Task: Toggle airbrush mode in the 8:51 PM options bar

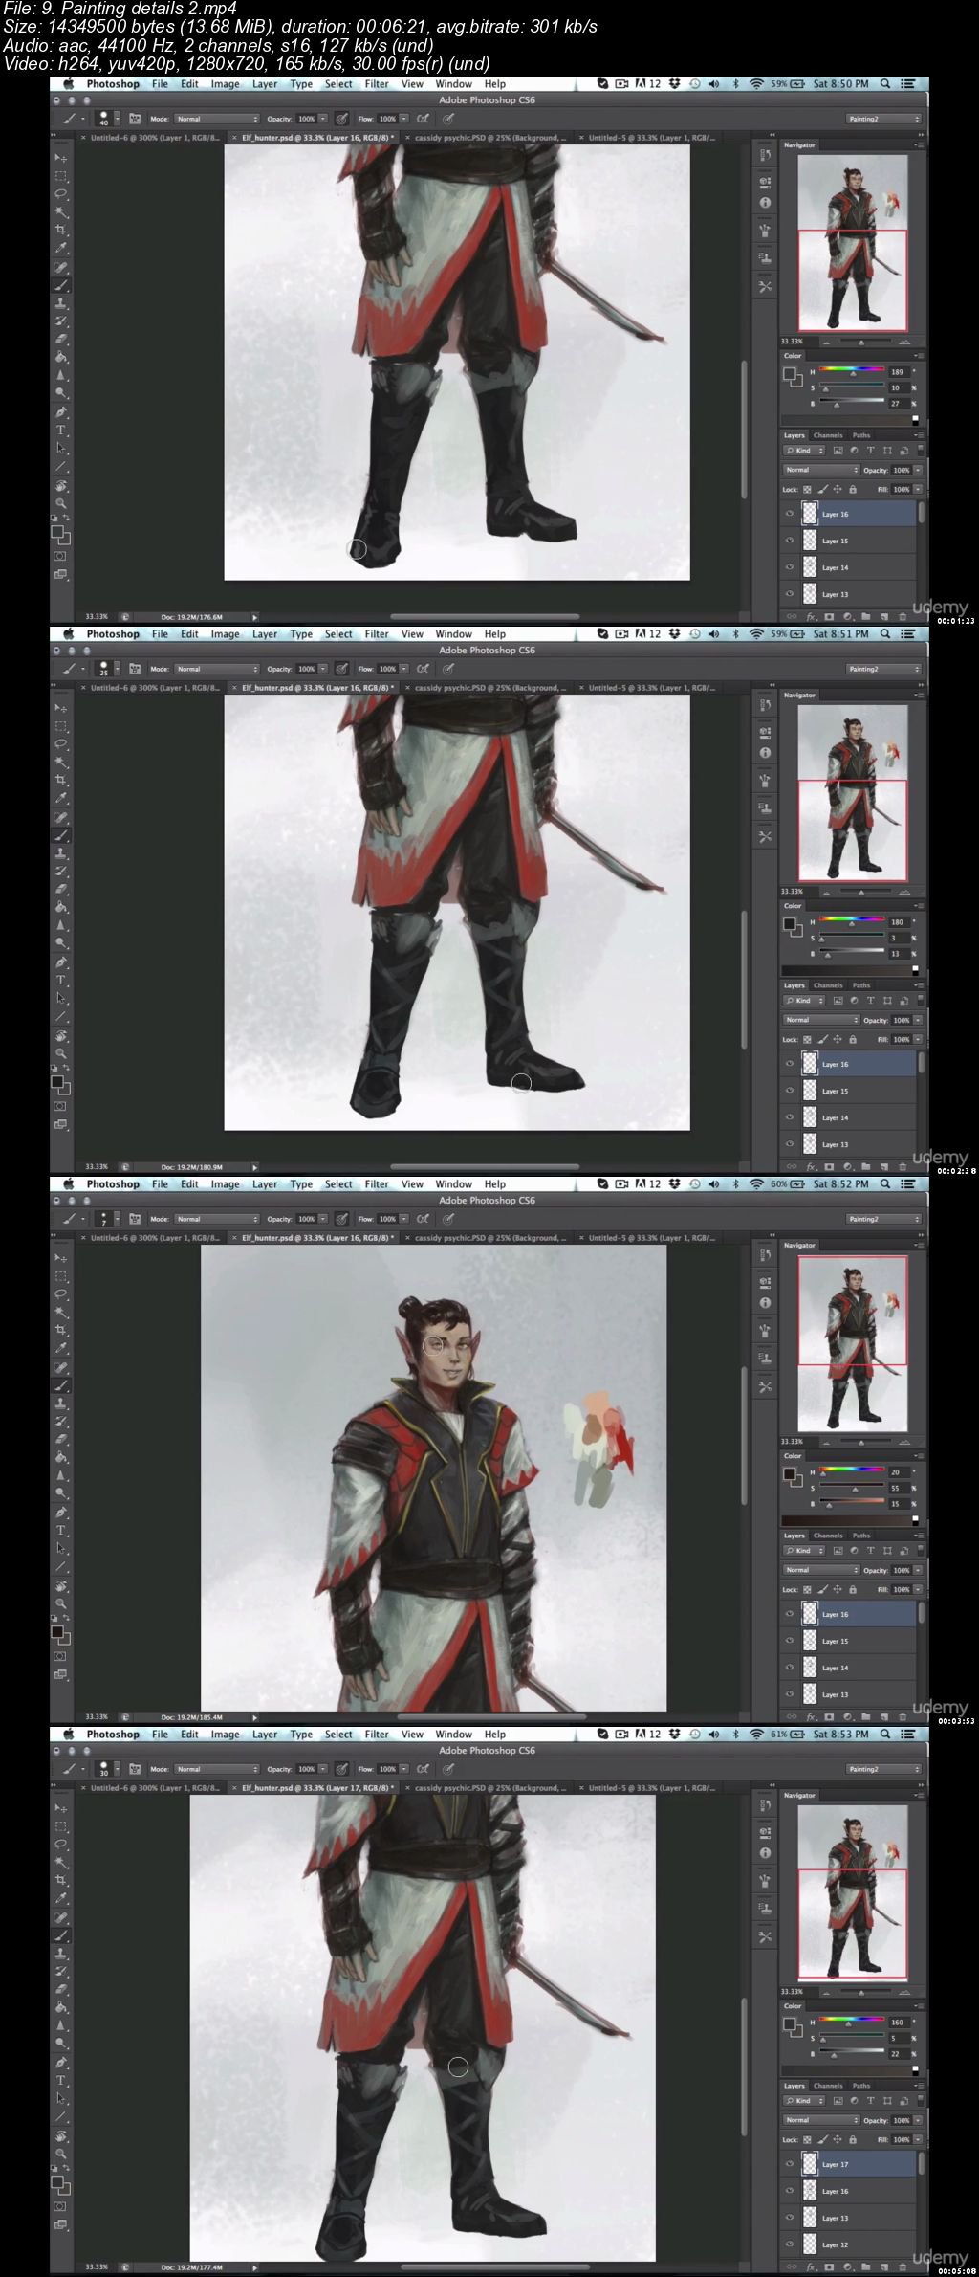Action: point(423,669)
